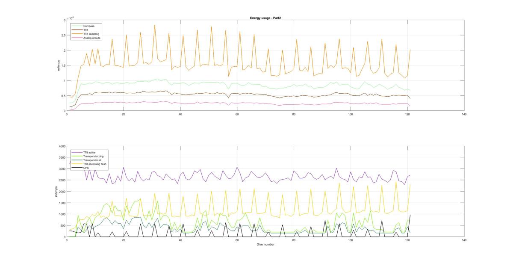513x266 pixels.
Task: Click the '1.5' y-tick on upper plot
Action: click(63, 65)
